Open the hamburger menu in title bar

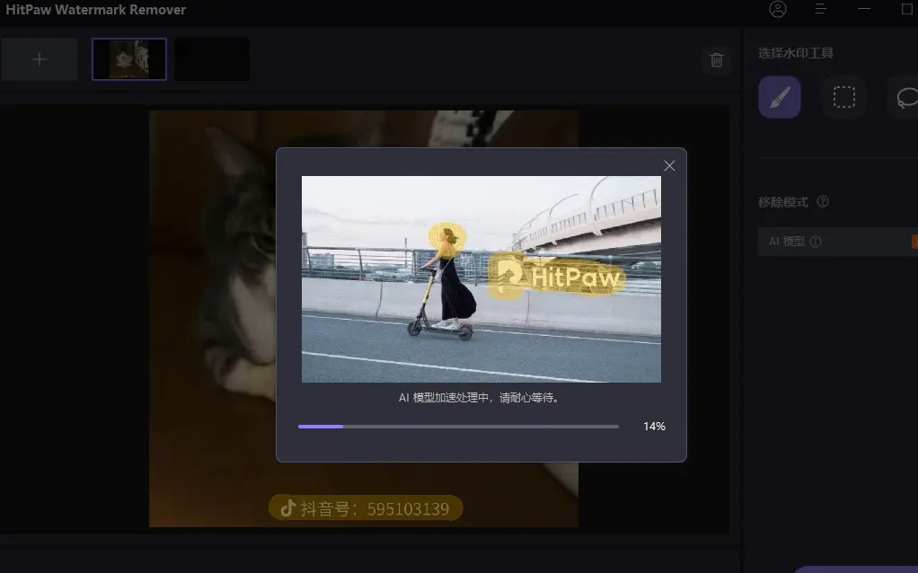[820, 9]
